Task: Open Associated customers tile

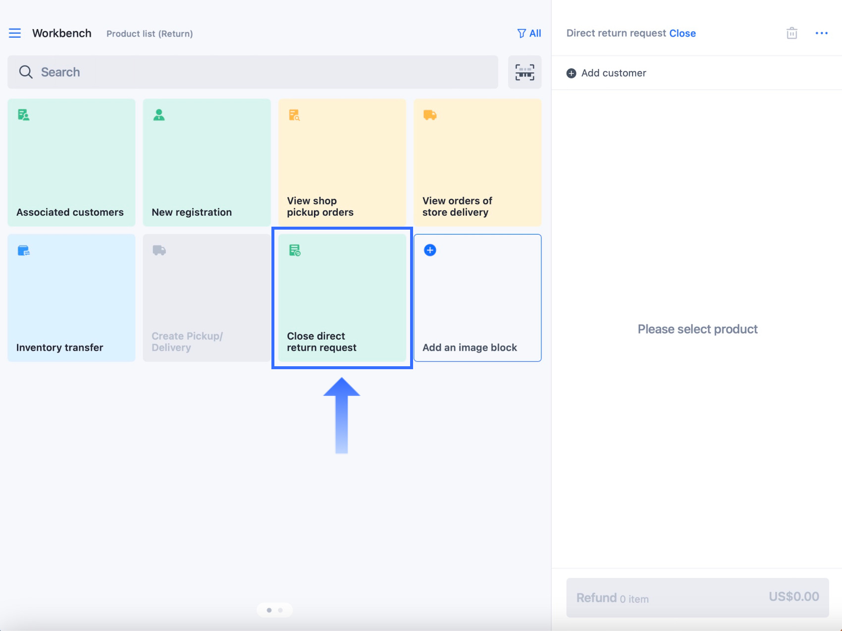Action: coord(71,162)
